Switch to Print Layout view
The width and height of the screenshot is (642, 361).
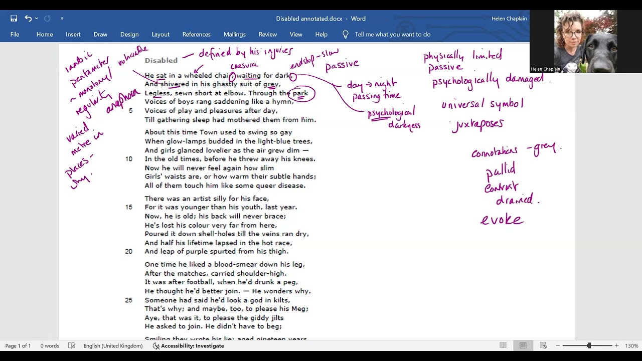tap(523, 346)
